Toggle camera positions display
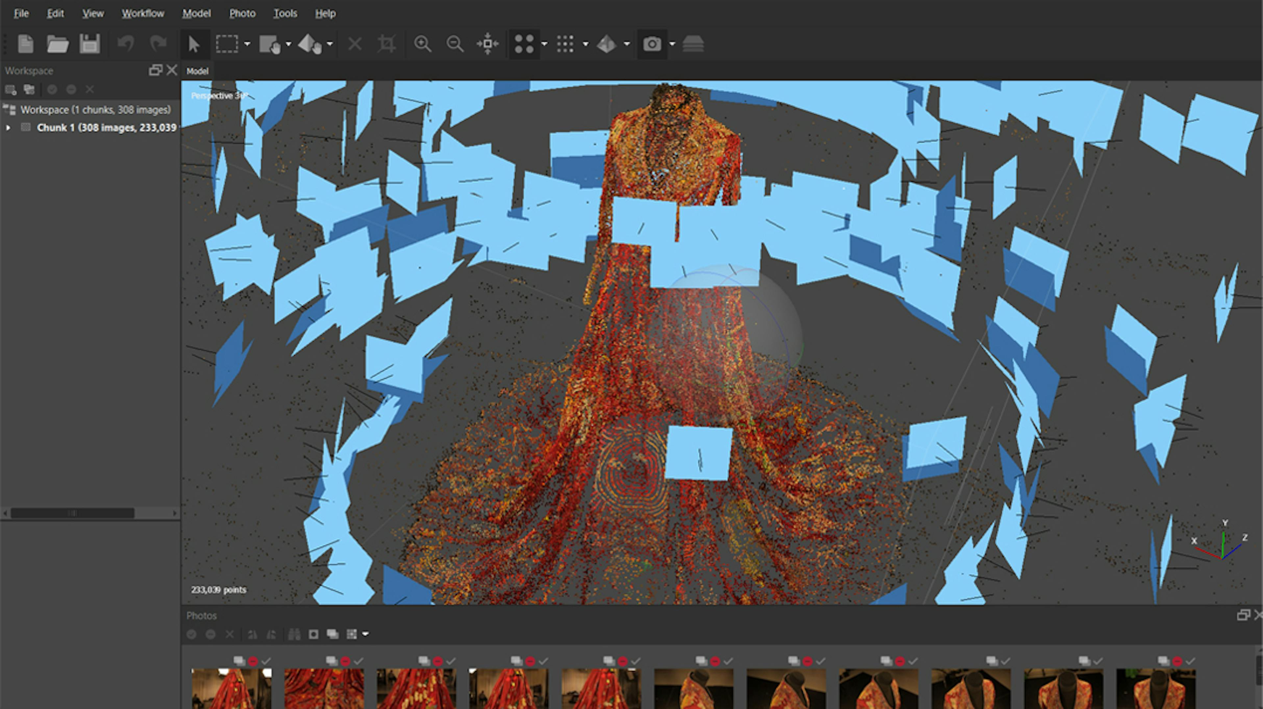This screenshot has height=709, width=1263. (652, 44)
